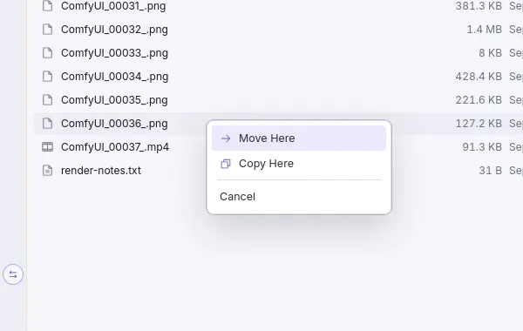Viewport: 523px width, 331px height.
Task: Click the 381.3 KB size value
Action: (479, 6)
